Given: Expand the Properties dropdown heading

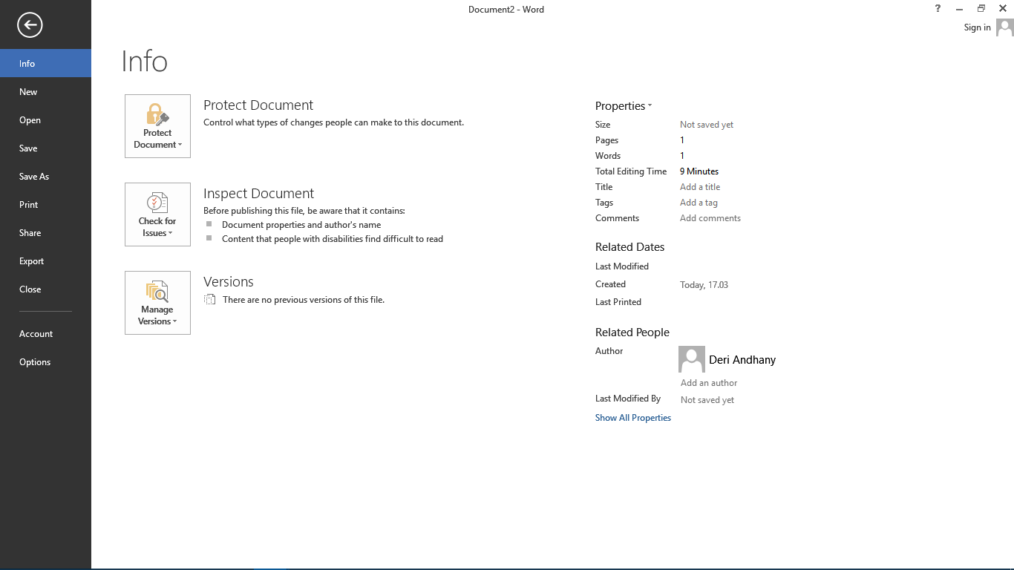Looking at the screenshot, I should (624, 106).
